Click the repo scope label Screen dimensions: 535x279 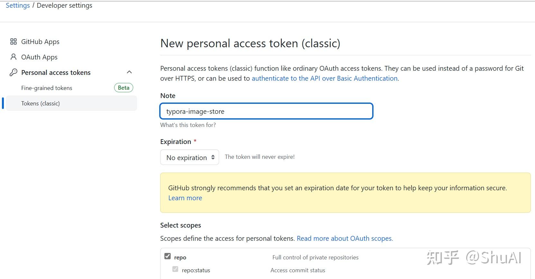(180, 257)
